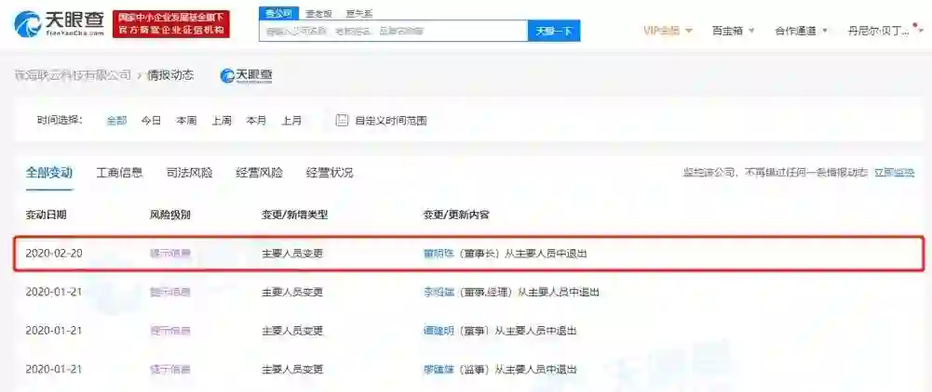Open the 经营状况 tab
Screen dimensions: 932x392
(330, 173)
